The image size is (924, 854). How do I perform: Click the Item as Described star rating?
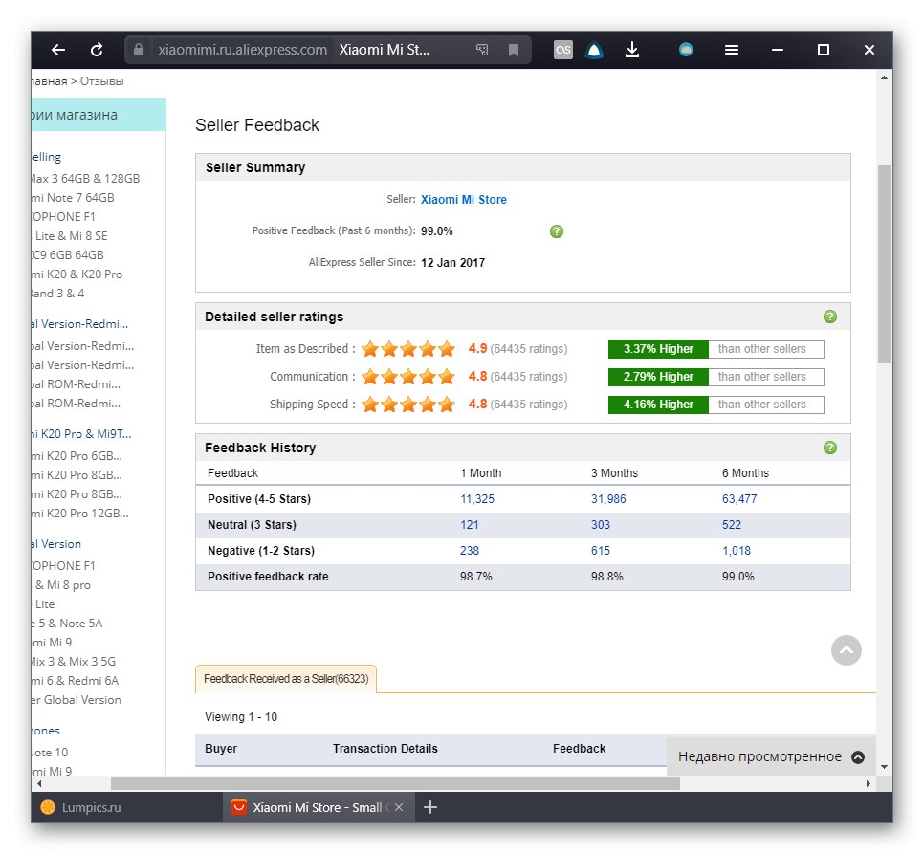coord(408,349)
